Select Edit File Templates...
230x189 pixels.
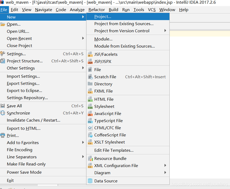(128, 150)
